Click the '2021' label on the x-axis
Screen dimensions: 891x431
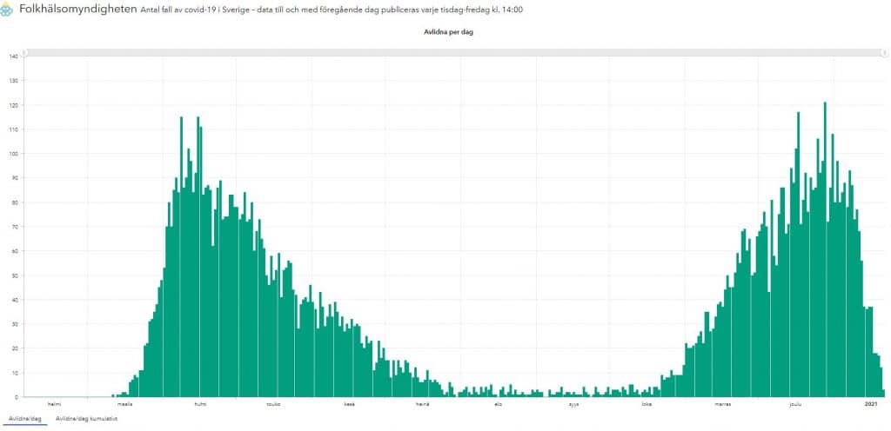coord(870,404)
